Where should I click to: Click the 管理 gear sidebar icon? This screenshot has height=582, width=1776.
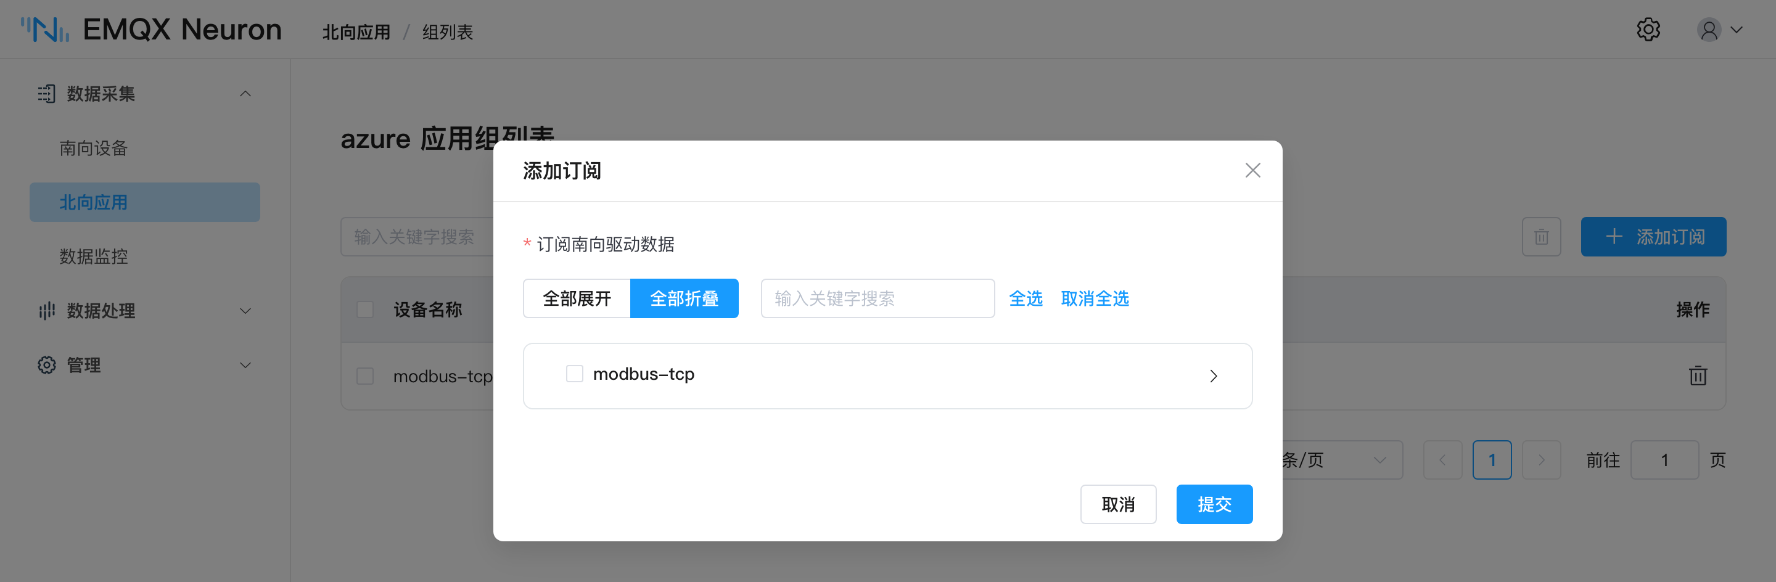point(46,365)
